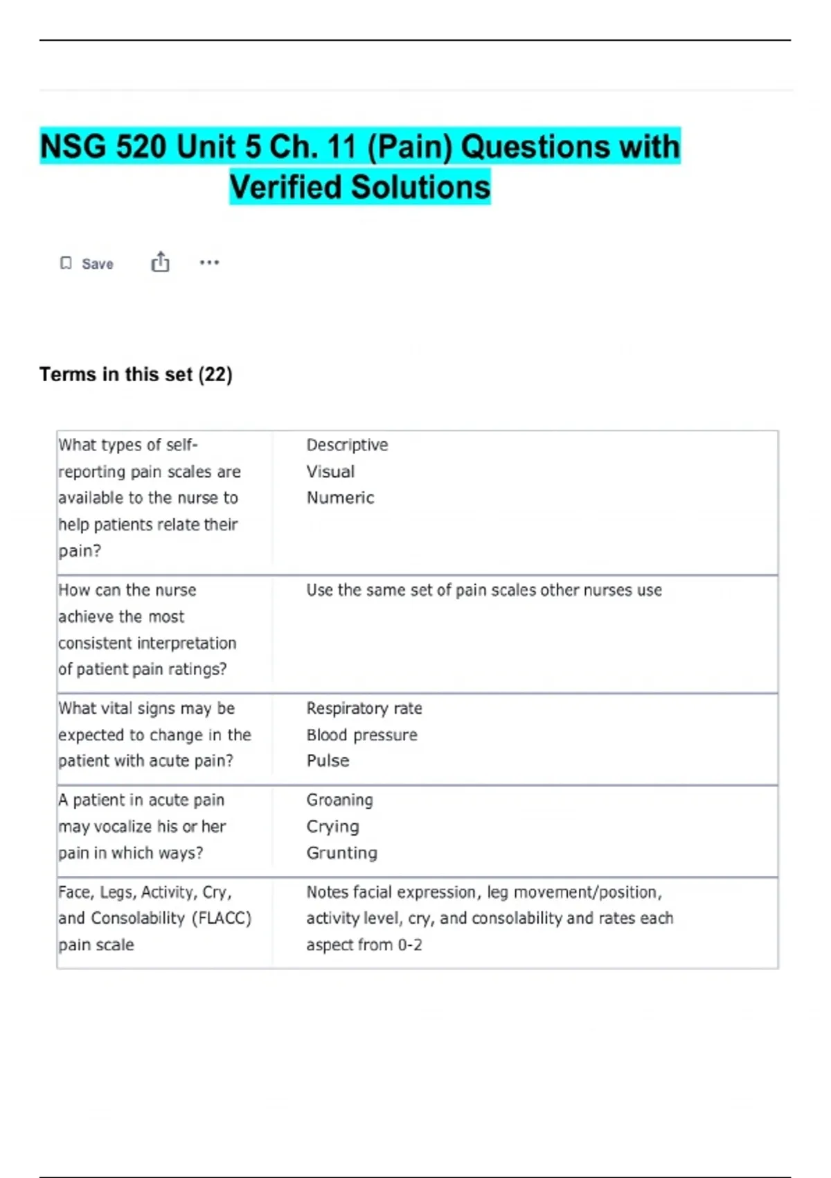This screenshot has height=1178, width=831.
Task: Click the 'Verified Solutions' highlighted heading
Action: (360, 187)
